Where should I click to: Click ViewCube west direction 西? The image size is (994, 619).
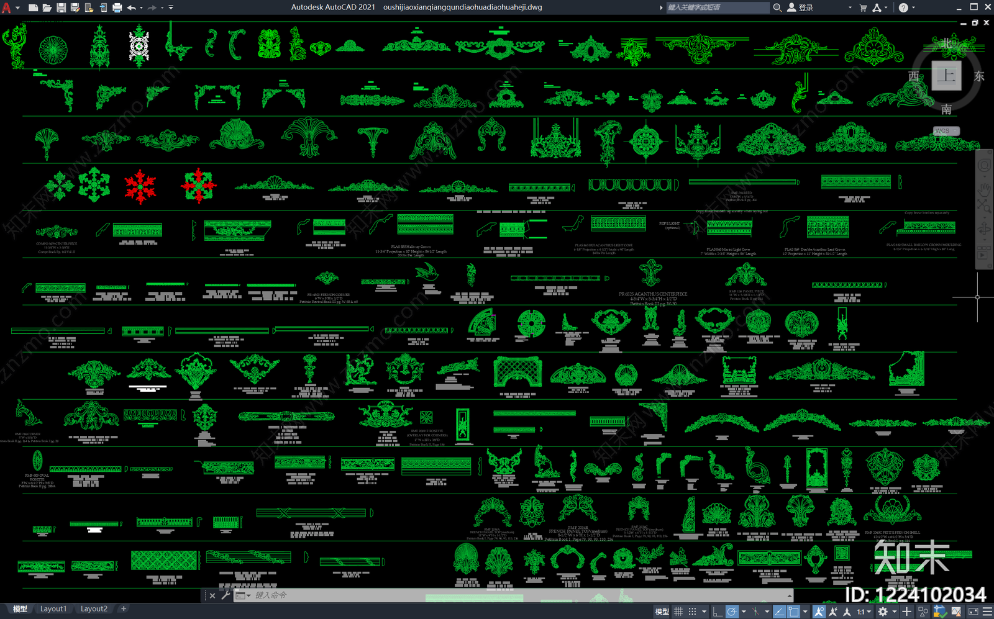913,76
